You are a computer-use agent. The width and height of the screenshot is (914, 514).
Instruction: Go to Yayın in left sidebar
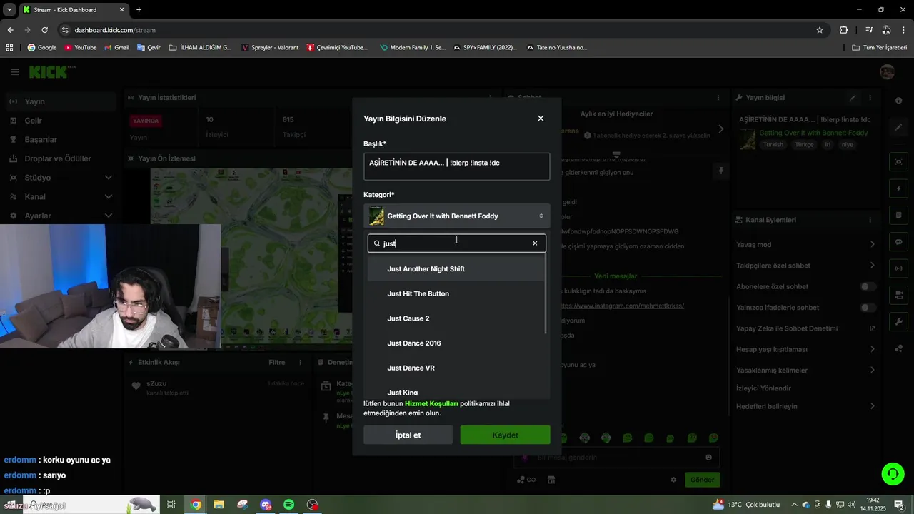[x=61, y=101]
